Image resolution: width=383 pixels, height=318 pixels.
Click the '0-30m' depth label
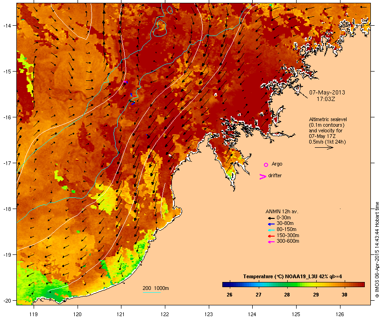(x=284, y=218)
